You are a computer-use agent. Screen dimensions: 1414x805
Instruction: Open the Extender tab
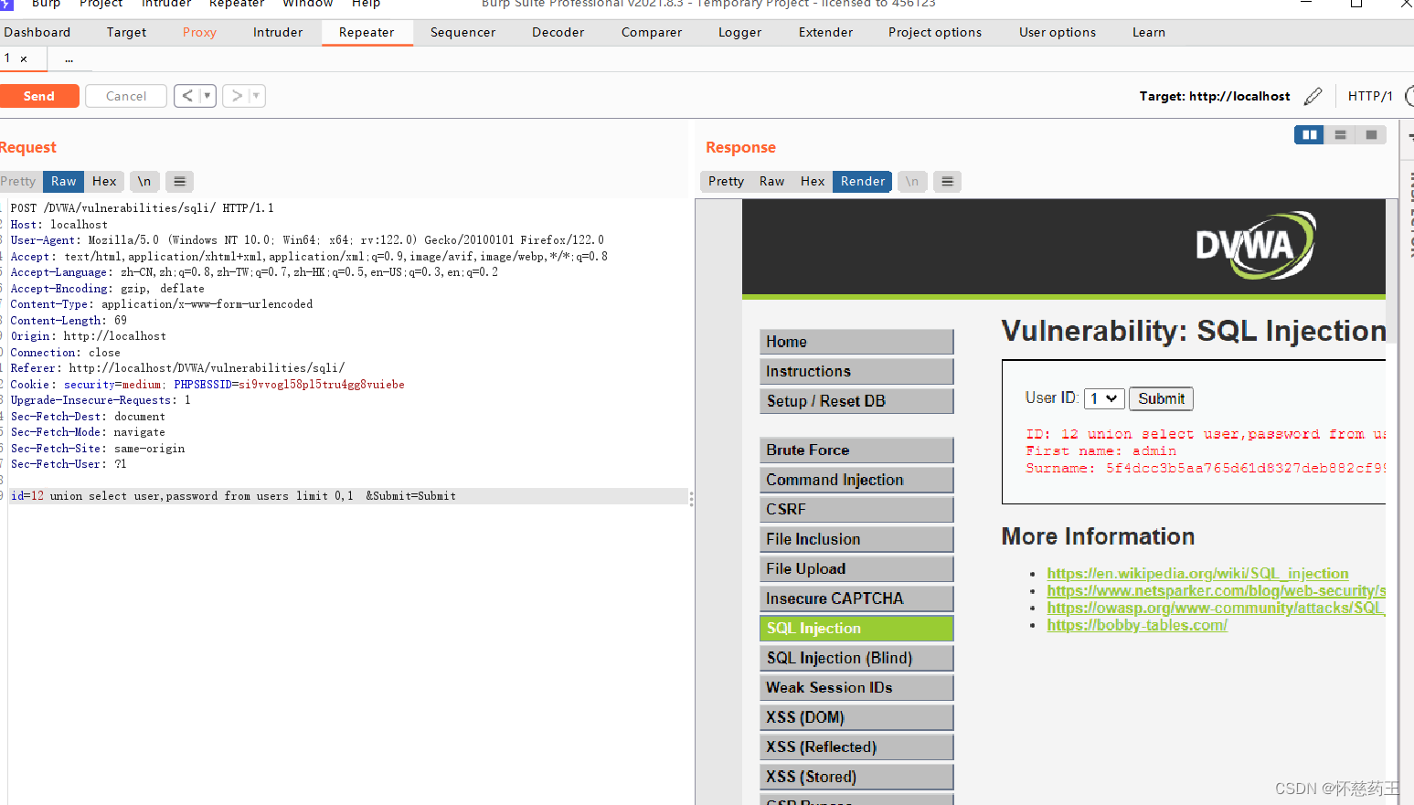(826, 32)
